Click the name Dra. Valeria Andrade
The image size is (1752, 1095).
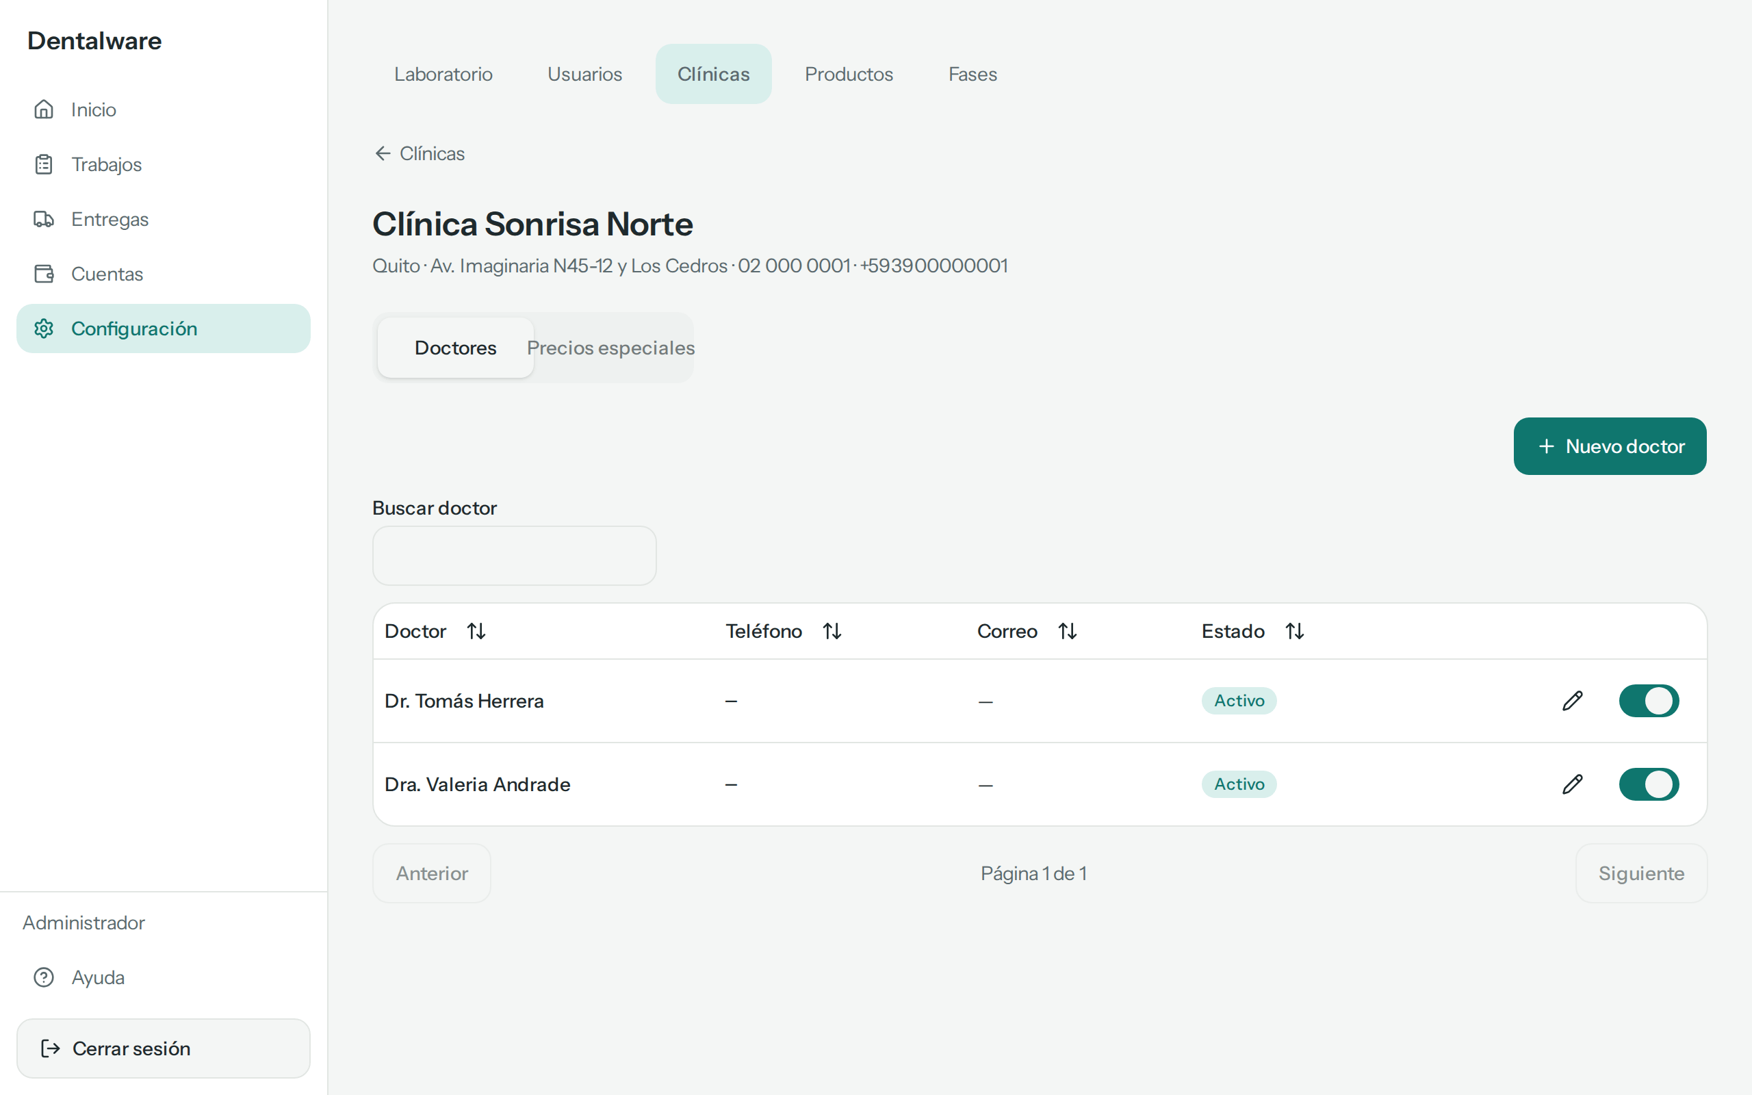click(x=477, y=784)
